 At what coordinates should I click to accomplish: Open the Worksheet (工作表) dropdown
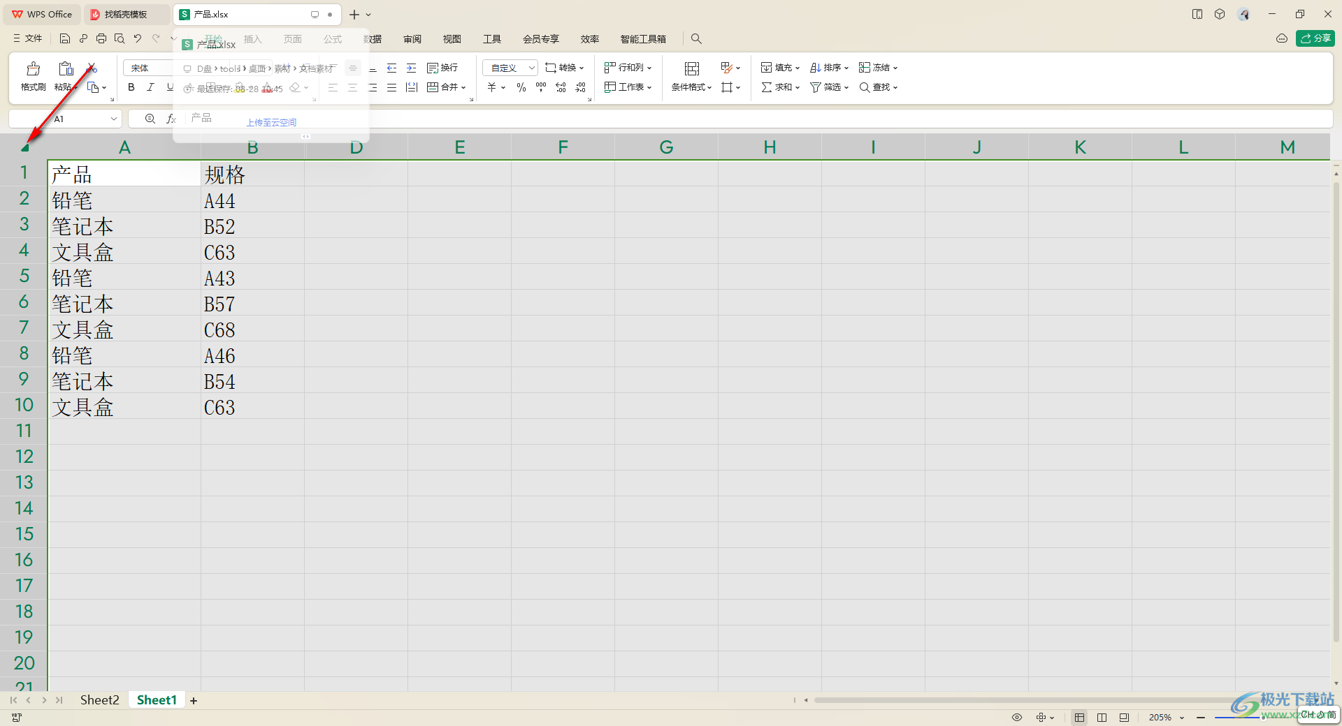pyautogui.click(x=628, y=87)
